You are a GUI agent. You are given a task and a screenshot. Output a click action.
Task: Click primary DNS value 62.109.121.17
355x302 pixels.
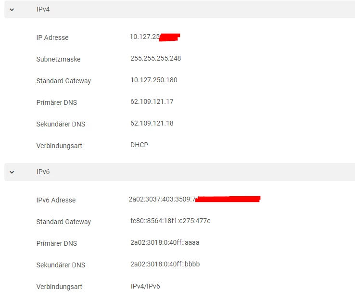pos(152,102)
